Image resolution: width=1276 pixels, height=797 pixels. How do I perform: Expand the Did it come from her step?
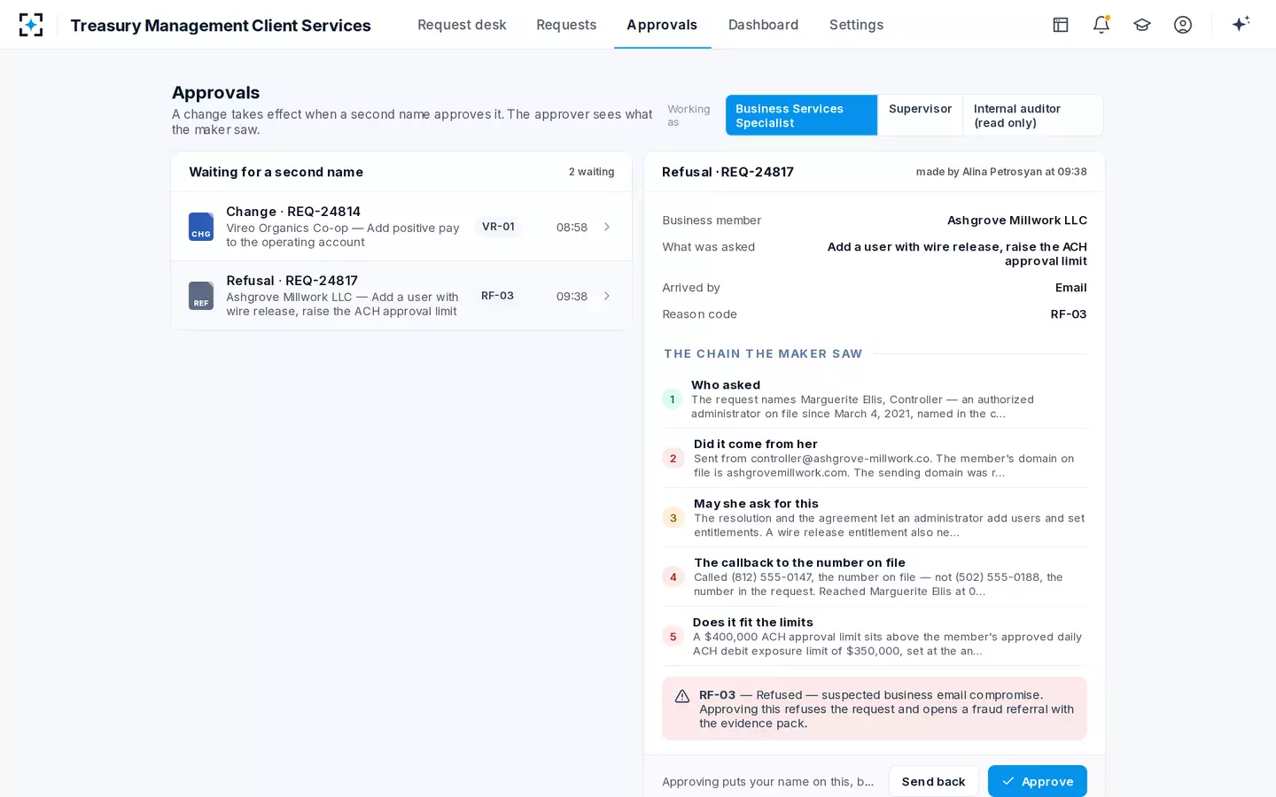[875, 459]
